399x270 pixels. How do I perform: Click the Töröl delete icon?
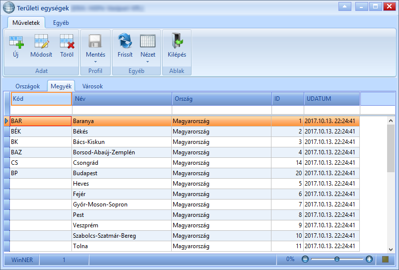coord(67,42)
